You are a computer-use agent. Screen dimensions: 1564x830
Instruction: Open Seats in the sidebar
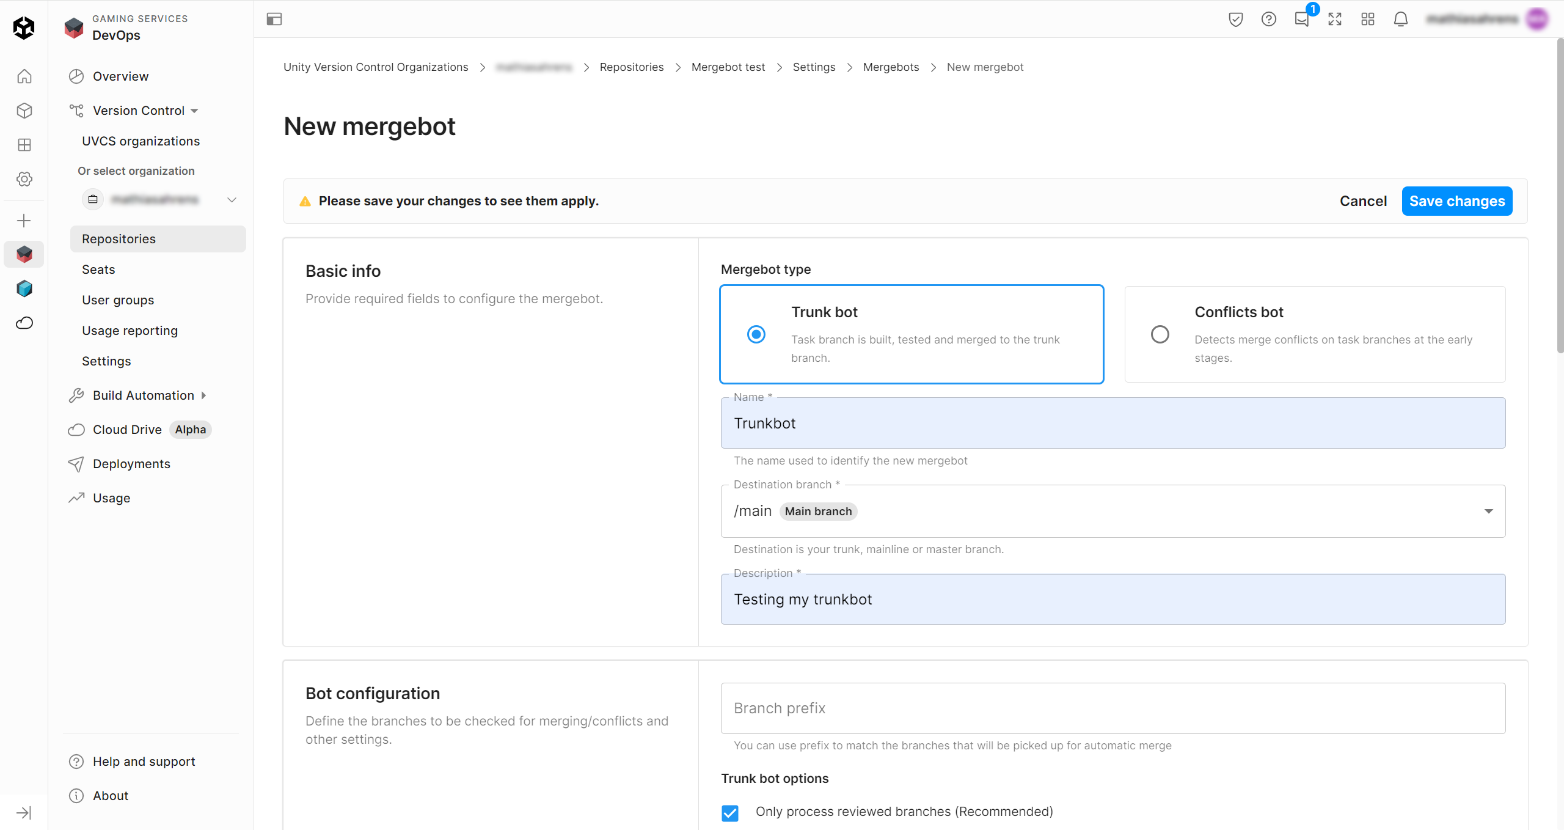[98, 270]
